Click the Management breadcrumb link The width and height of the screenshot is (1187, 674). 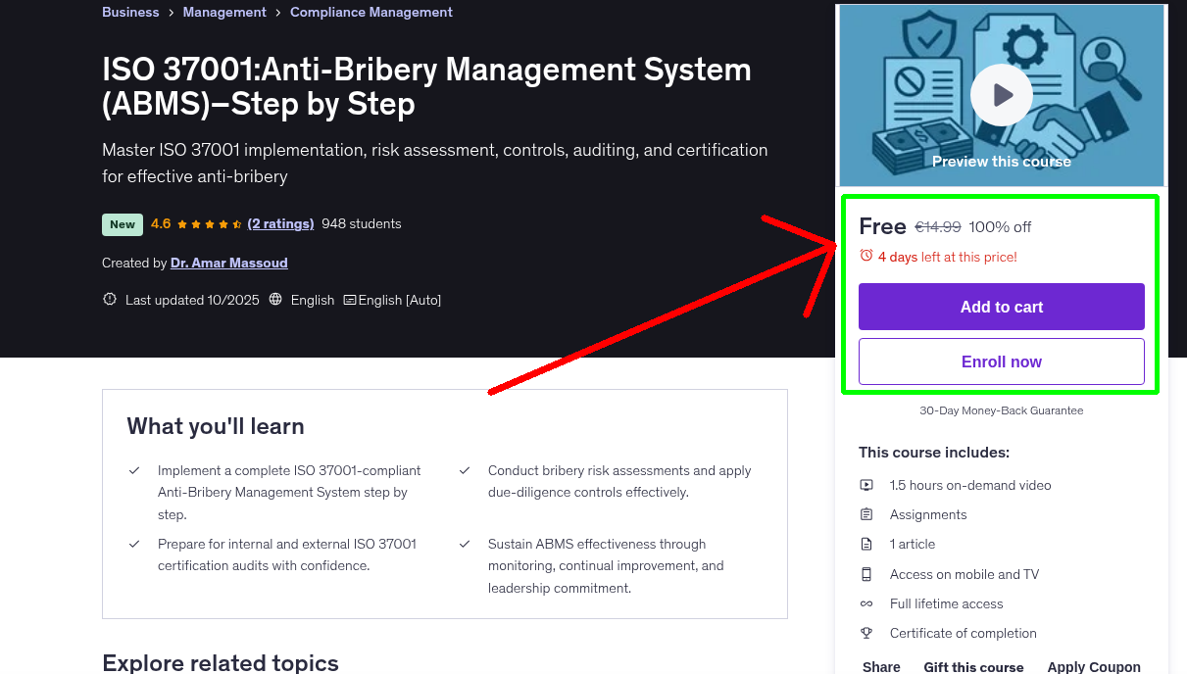coord(224,12)
